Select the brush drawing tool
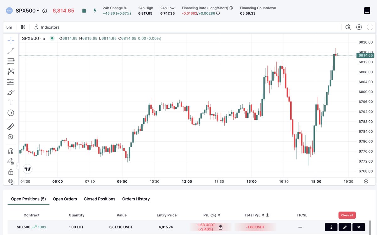Image resolution: width=377 pixels, height=235 pixels. 11,92
